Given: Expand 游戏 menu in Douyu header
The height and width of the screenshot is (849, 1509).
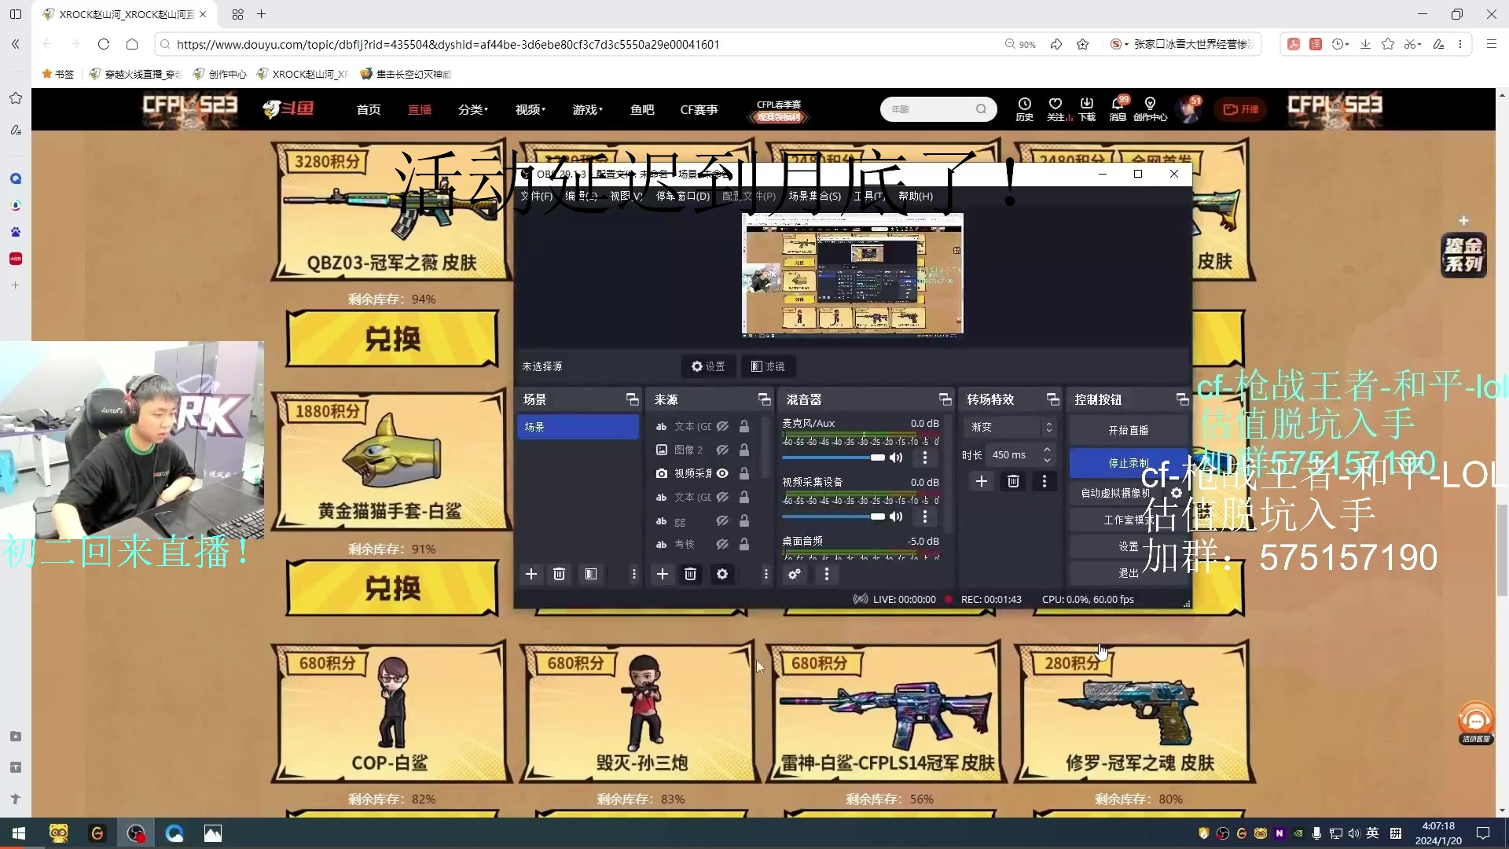Looking at the screenshot, I should [587, 110].
